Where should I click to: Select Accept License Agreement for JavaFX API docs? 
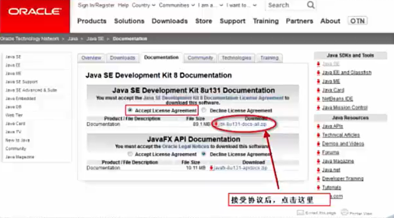130,154
